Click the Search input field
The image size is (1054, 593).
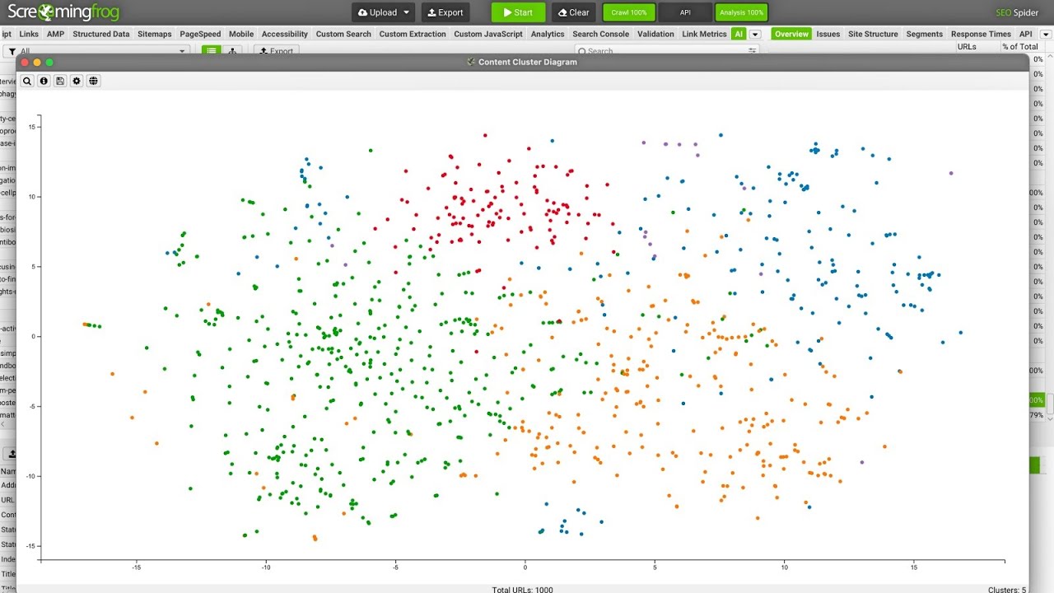coord(667,51)
